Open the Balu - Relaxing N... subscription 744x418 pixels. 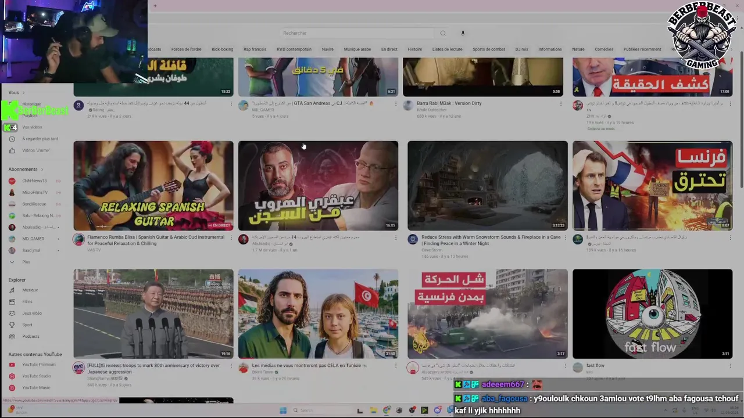pyautogui.click(x=38, y=216)
